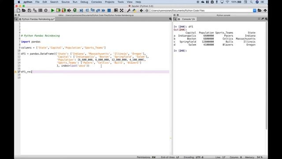The width and height of the screenshot is (282, 159).
Task: Open Notification Center menu bar icon
Action: (263, 2)
